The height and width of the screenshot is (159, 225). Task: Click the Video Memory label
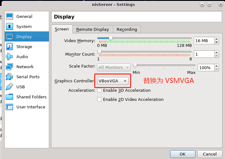80,41
